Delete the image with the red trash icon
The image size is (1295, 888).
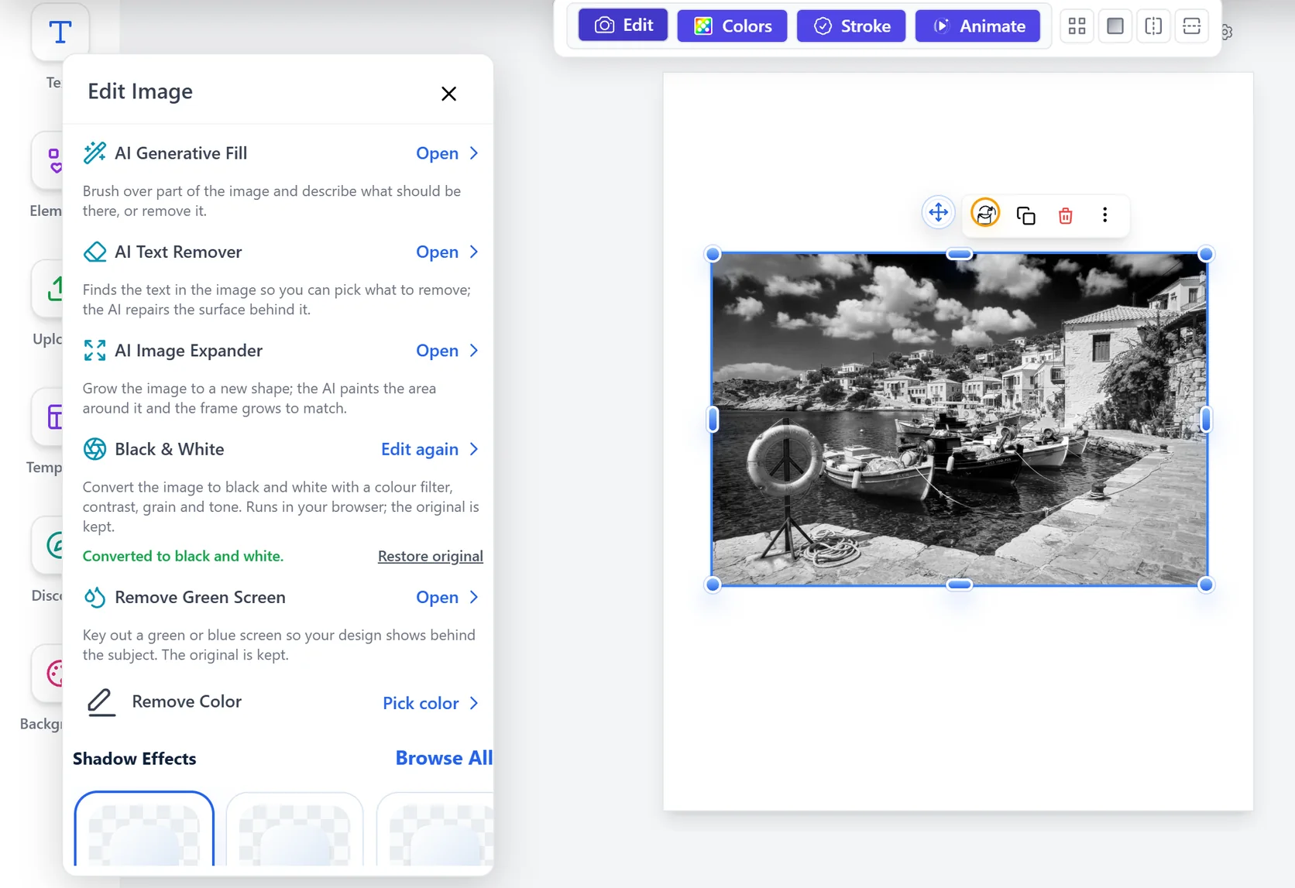[1066, 215]
